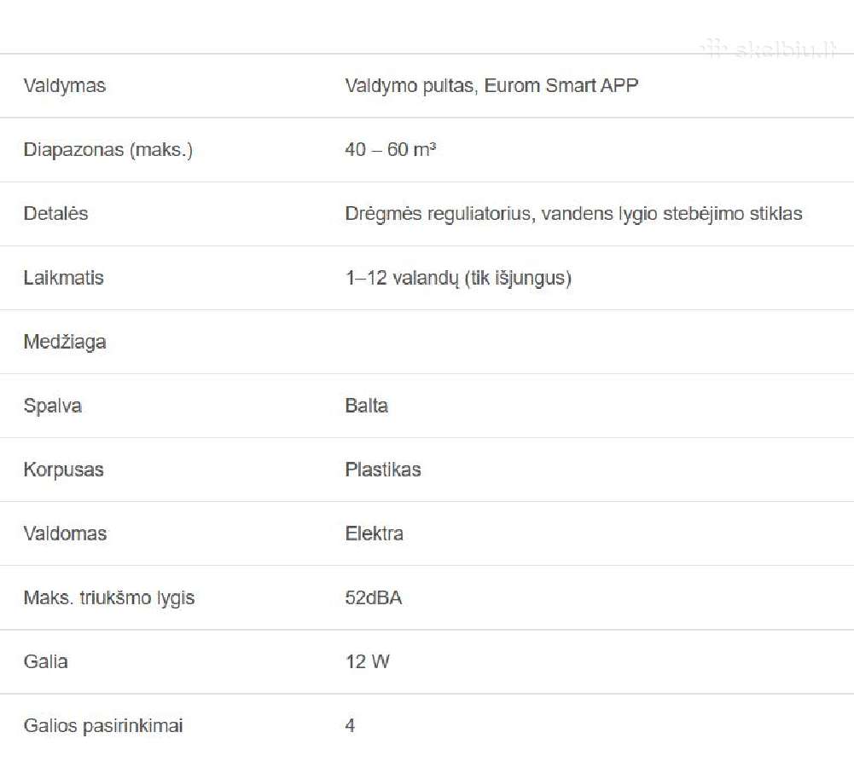This screenshot has height=767, width=854.
Task: Select the Laikmatis row label
Action: click(x=63, y=278)
